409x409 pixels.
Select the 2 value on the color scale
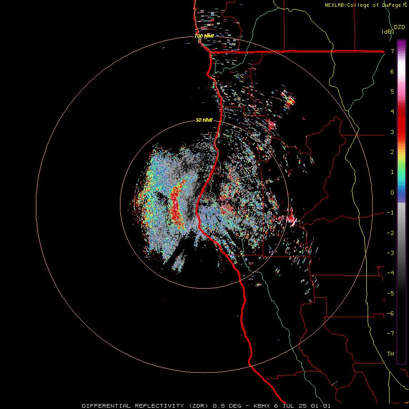[x=392, y=152]
